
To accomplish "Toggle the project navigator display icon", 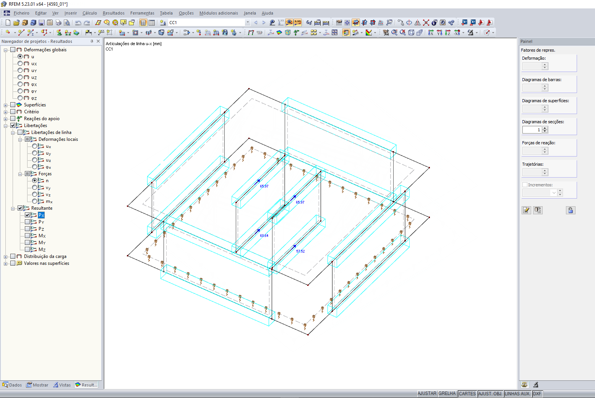I will point(143,23).
